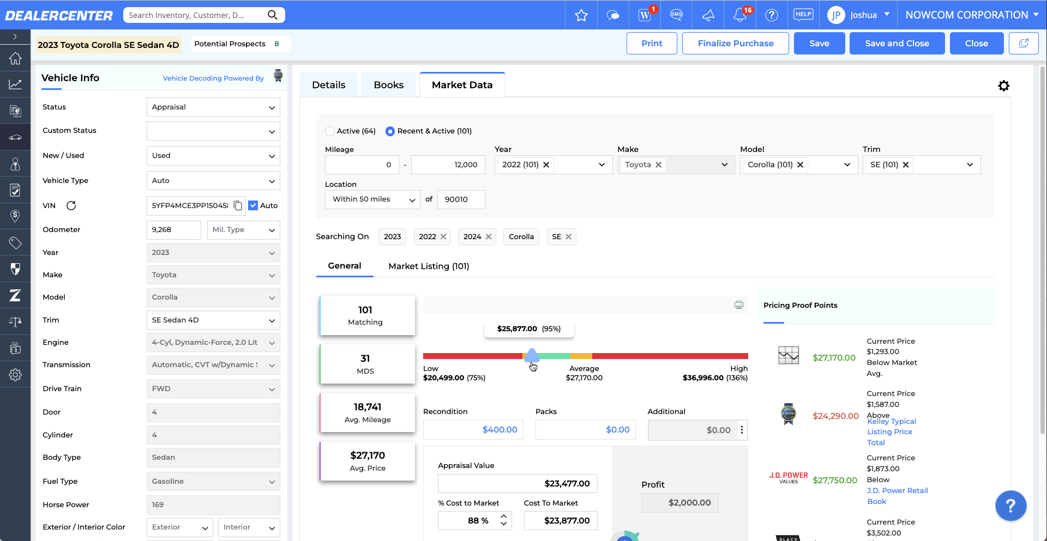This screenshot has width=1047, height=541.
Task: Print the price range chart
Action: pos(738,305)
